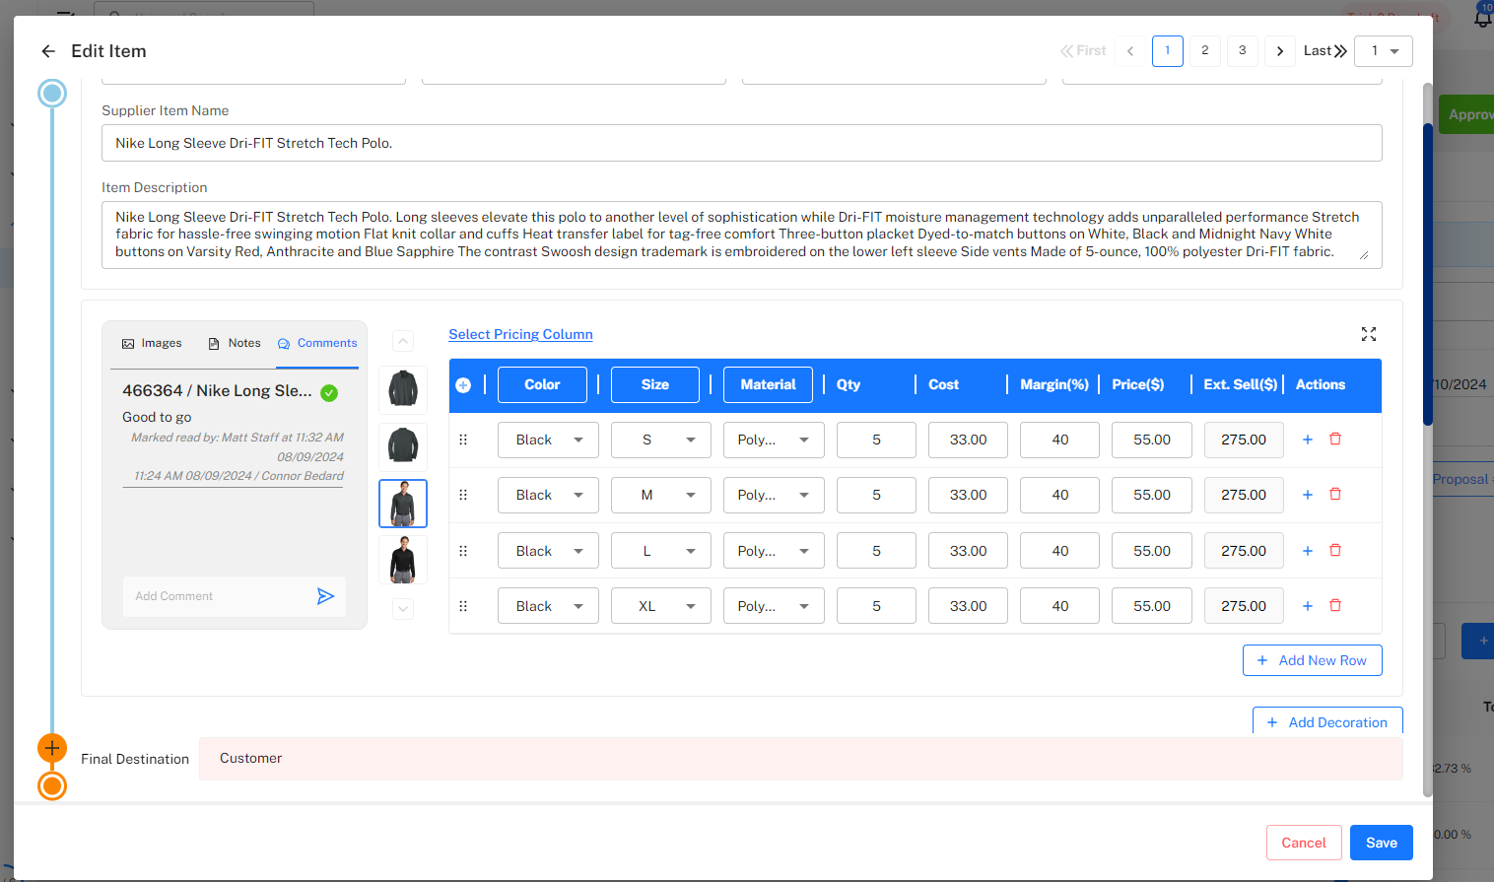Click the Qty field in size S row
The width and height of the screenshot is (1494, 882).
876,441
